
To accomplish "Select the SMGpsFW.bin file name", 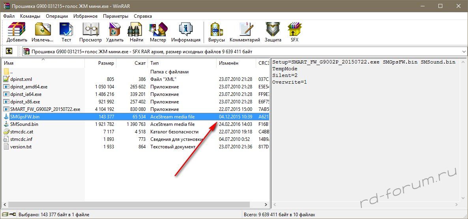I will [24, 117].
